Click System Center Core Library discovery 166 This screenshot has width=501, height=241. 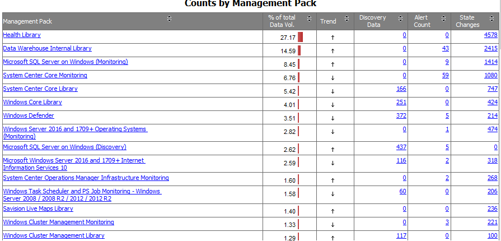[x=401, y=89]
